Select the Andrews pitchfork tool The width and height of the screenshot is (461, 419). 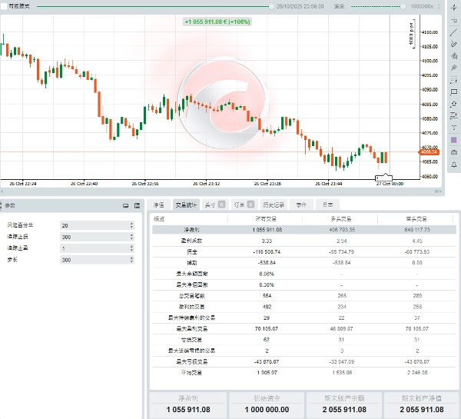tap(453, 68)
